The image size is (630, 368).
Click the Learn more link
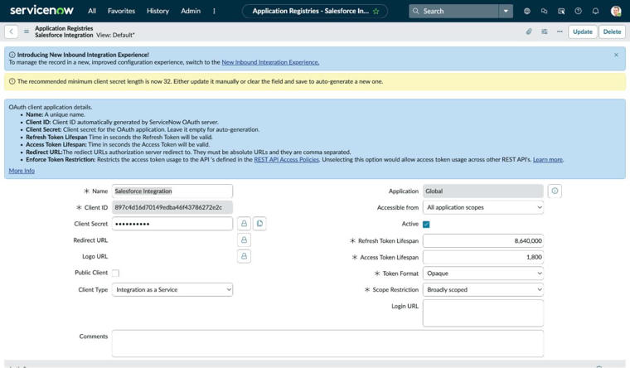pyautogui.click(x=548, y=159)
